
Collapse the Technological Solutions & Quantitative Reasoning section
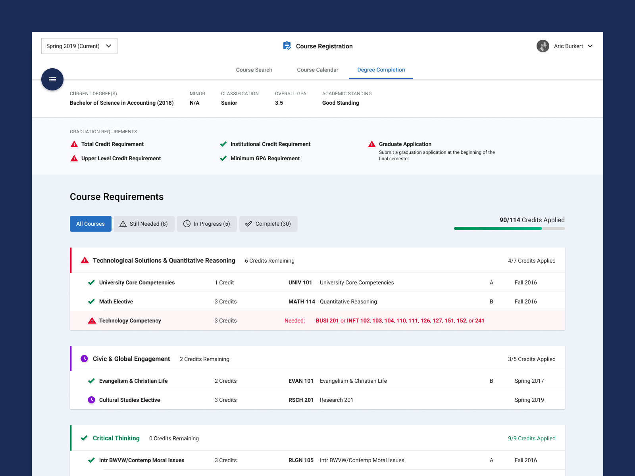(x=164, y=261)
